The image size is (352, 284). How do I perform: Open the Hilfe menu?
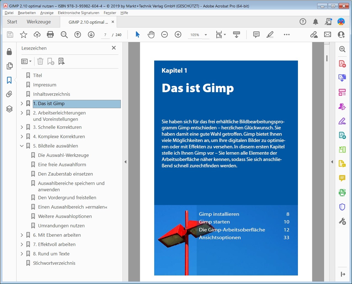(124, 13)
